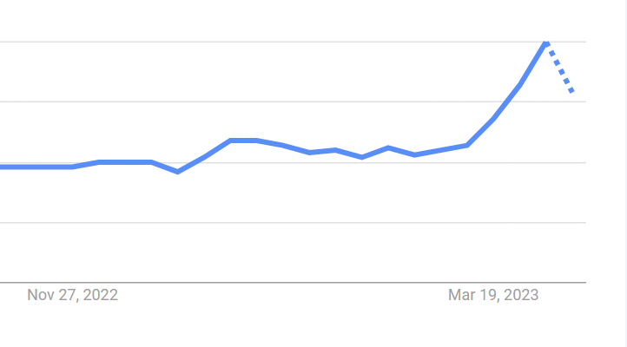Select the Nov 27, 2022 axis label
627x347 pixels.
(72, 295)
